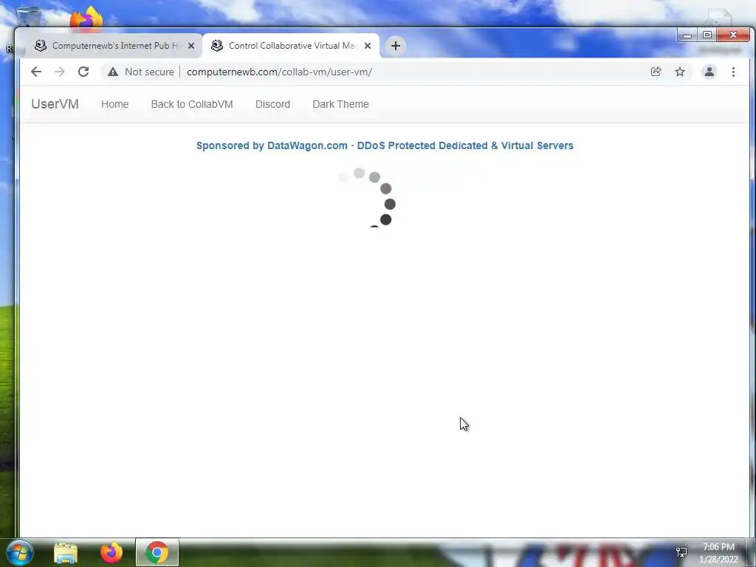
Task: Select the Control Collaborative Virtual Machine tab
Action: [x=291, y=46]
